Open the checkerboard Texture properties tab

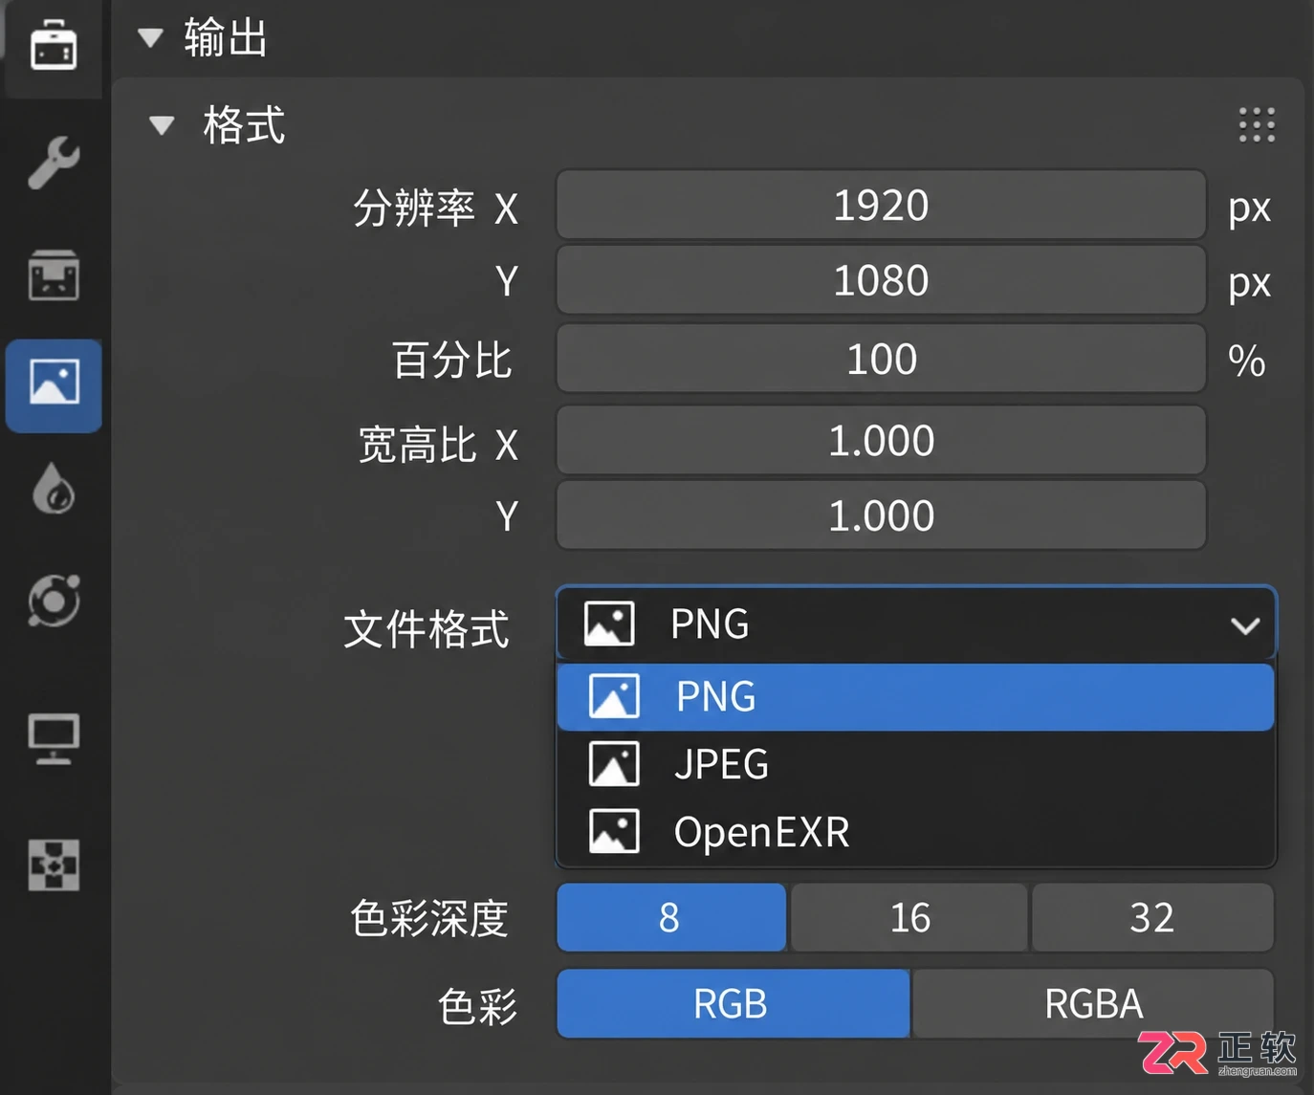54,865
